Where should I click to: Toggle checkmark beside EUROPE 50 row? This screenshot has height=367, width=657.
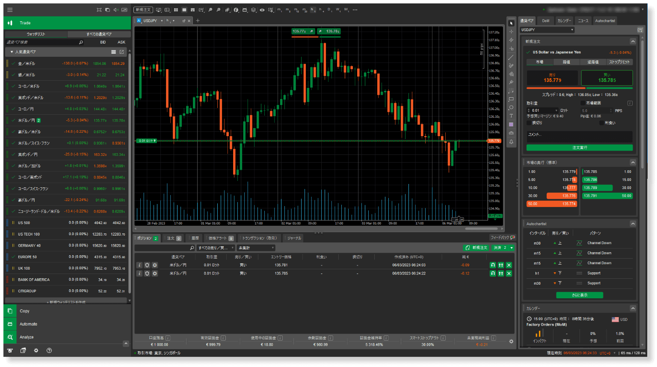14,257
